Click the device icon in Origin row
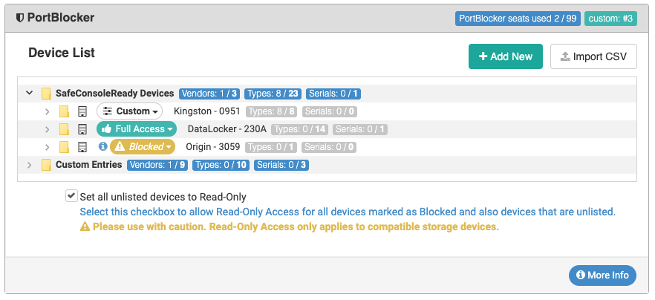Viewport: 655px width, 300px height. point(82,147)
